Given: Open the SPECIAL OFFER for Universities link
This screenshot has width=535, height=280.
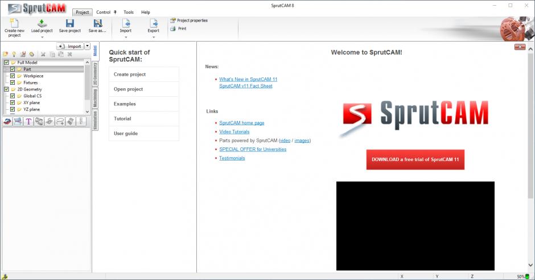Looking at the screenshot, I should coord(253,149).
